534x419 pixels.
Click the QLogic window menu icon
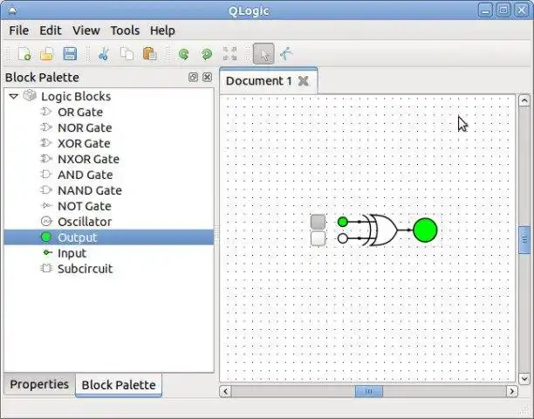click(12, 10)
